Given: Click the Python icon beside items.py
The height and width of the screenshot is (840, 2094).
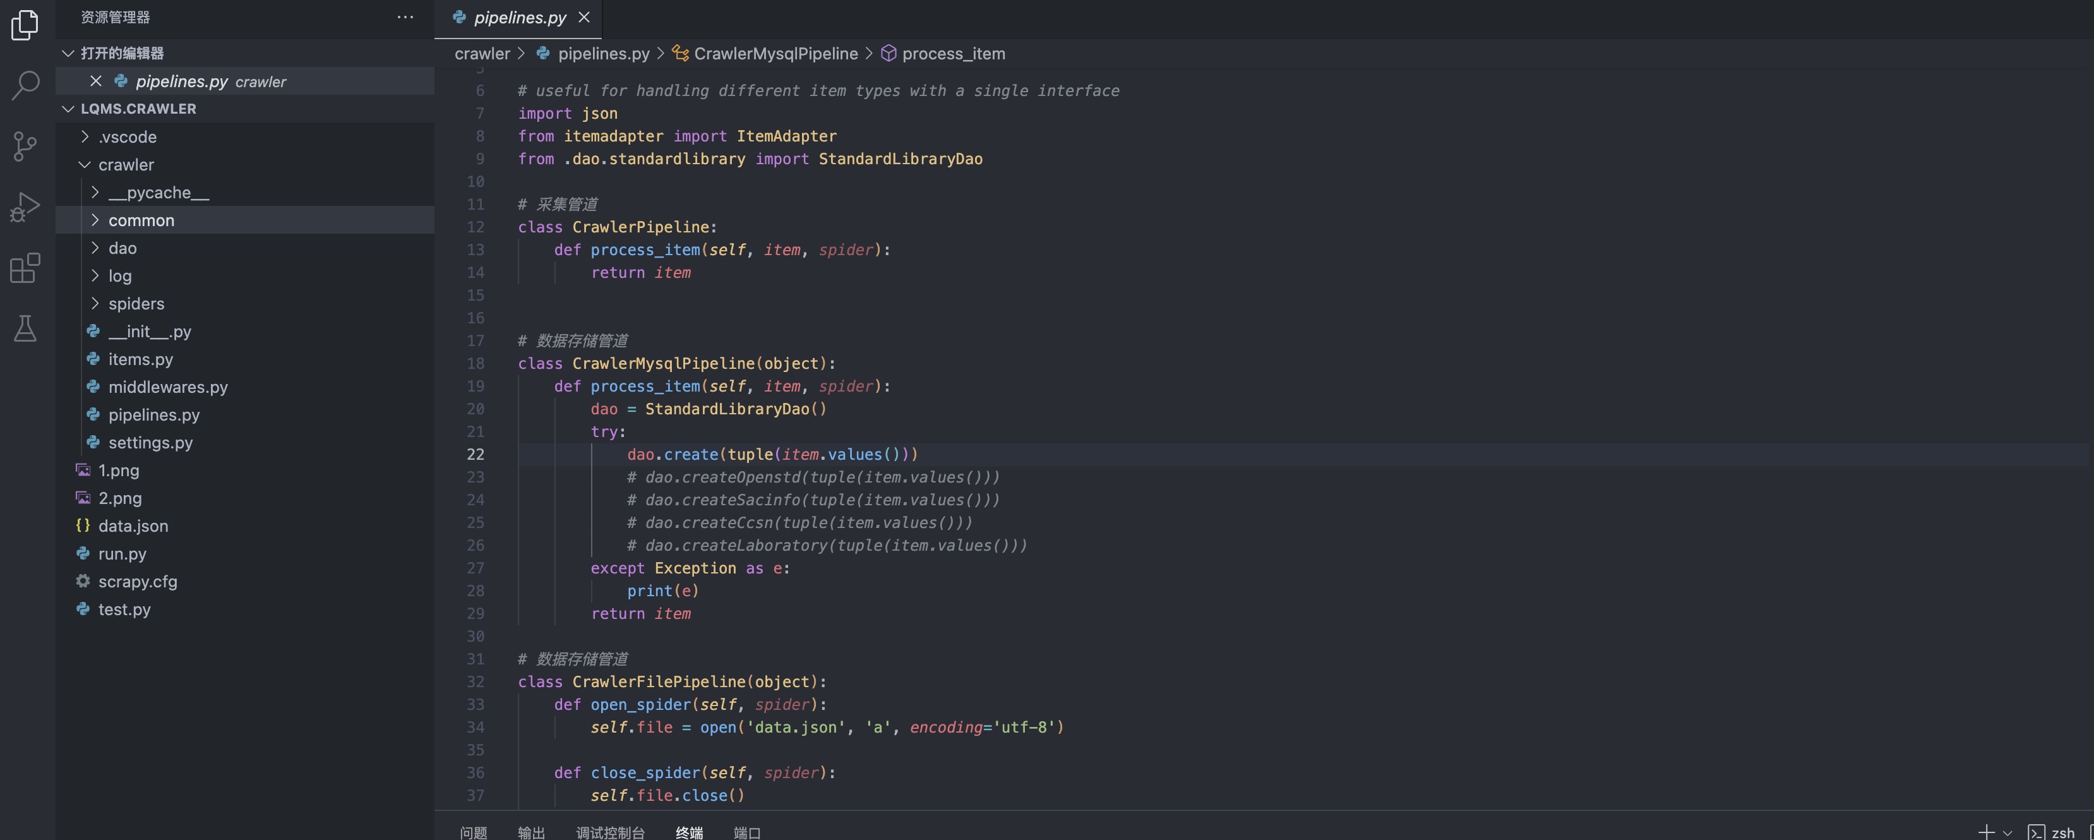Looking at the screenshot, I should (x=93, y=359).
